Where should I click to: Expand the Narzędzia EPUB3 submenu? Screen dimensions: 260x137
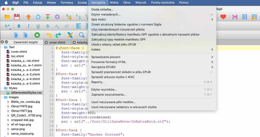coord(152,67)
